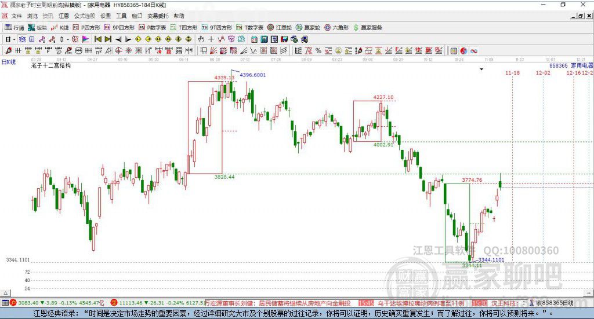Open the 板块 sector view

(37, 28)
